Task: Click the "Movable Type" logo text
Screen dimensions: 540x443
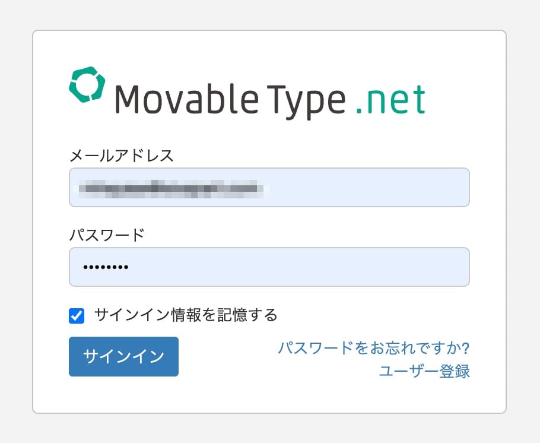Action: pyautogui.click(x=229, y=99)
